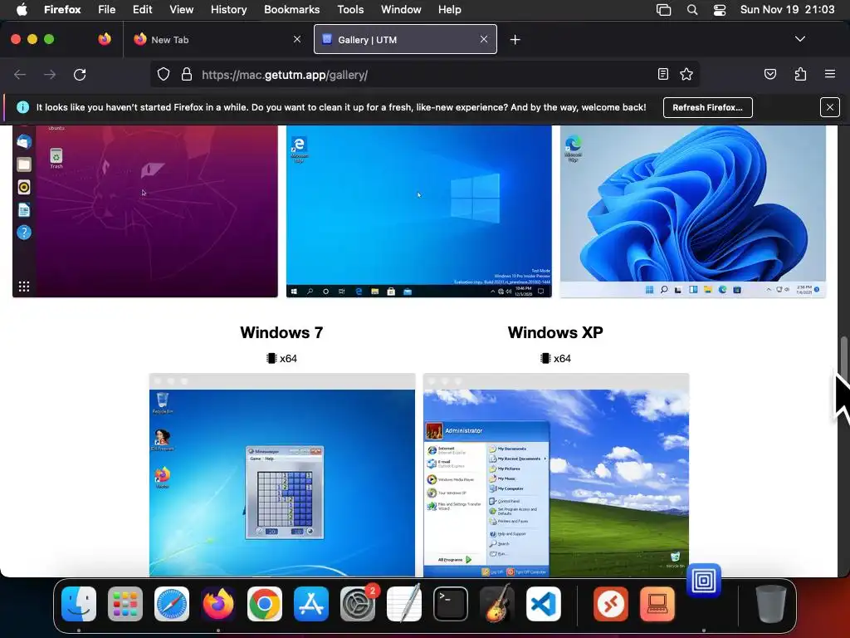Launch Terminal from the Dock
This screenshot has height=638, width=850.
tap(451, 604)
